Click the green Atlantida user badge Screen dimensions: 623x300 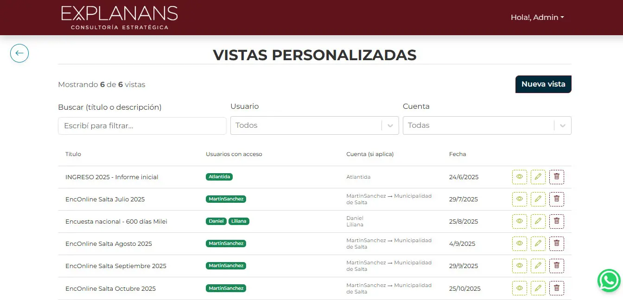click(x=219, y=177)
